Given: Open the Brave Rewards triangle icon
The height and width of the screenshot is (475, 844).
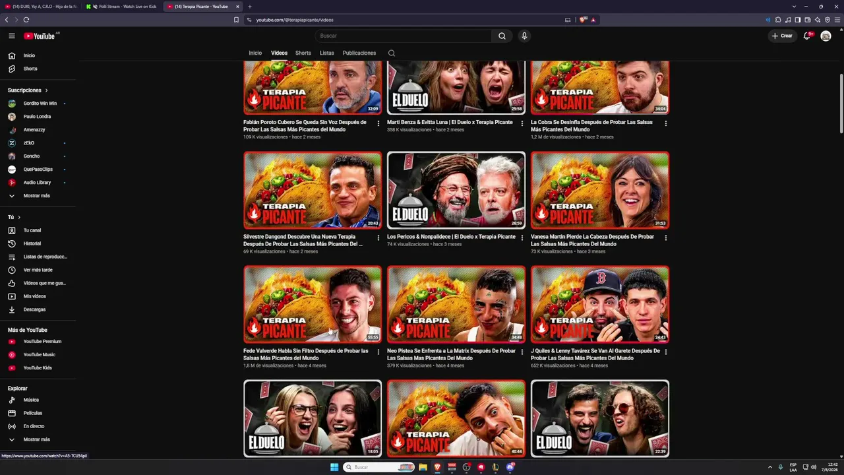Looking at the screenshot, I should [593, 20].
